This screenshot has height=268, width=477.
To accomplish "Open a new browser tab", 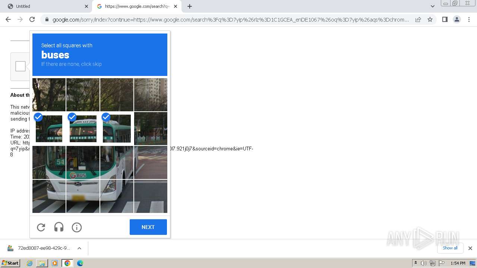I will click(x=190, y=6).
